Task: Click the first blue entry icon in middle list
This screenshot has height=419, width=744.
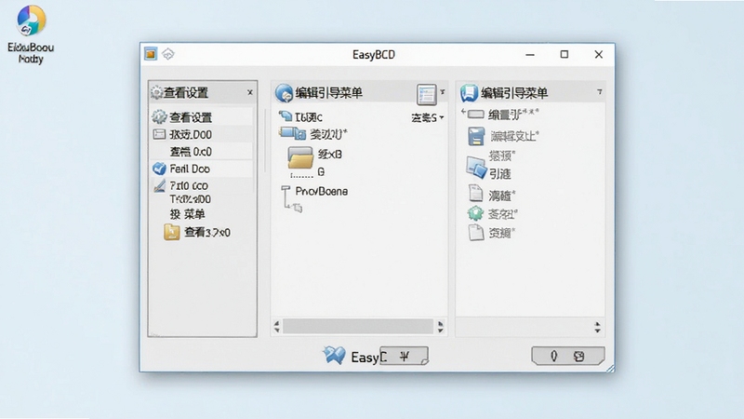Action: [286, 115]
